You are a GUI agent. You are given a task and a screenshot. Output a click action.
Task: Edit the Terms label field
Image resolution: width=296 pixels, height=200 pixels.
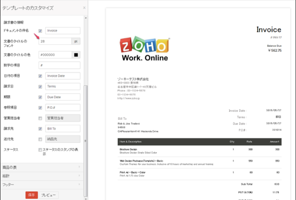63,86
